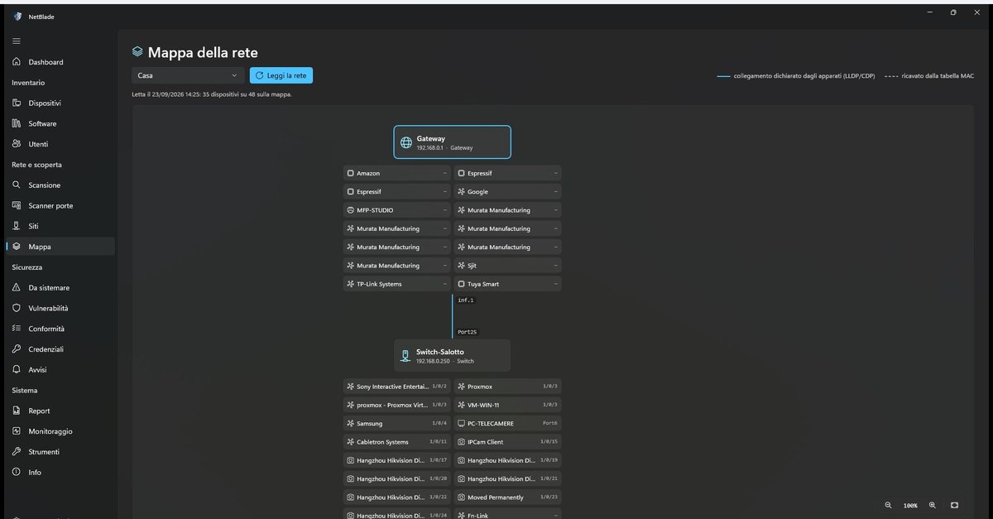Viewport: 993px width, 519px height.
Task: Click the zoom in magnifier icon
Action: [933, 505]
